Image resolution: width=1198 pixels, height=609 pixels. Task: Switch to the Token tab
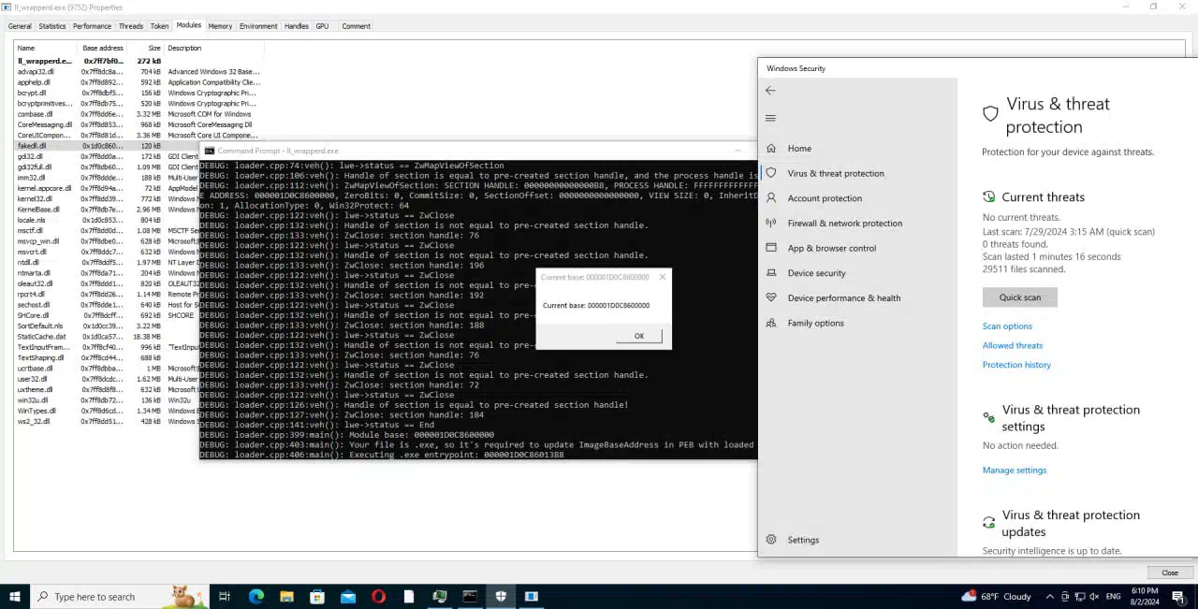[x=159, y=26]
